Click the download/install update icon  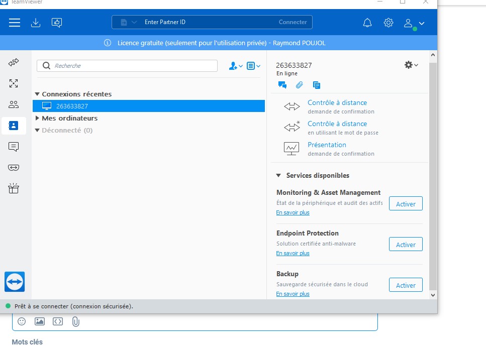tap(36, 22)
